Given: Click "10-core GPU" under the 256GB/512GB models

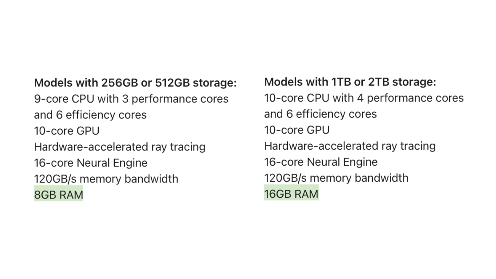Looking at the screenshot, I should (67, 131).
